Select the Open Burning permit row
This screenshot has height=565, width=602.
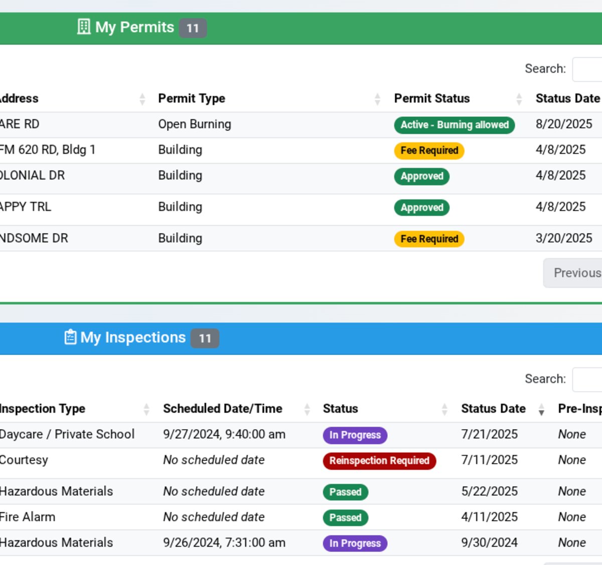(195, 124)
